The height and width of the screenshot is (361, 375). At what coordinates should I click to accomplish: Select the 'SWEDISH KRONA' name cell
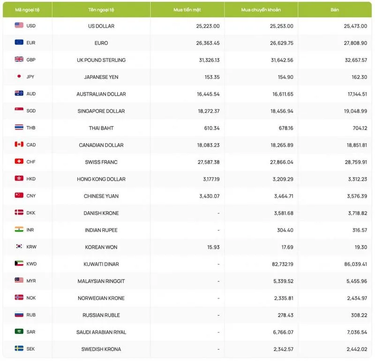point(101,349)
